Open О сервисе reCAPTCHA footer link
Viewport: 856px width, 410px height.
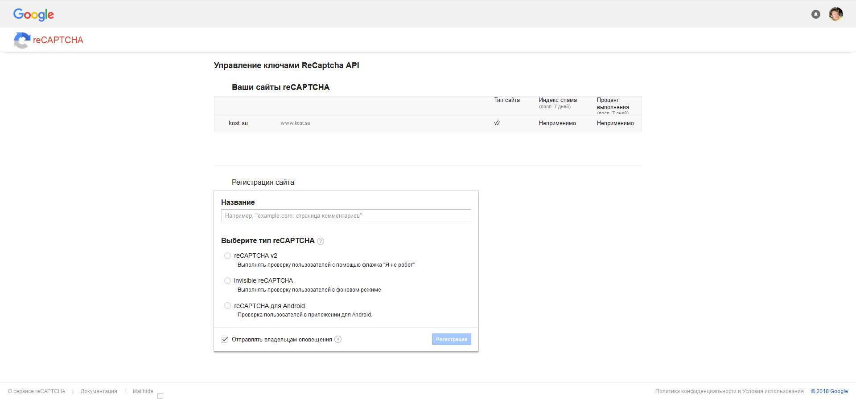37,391
